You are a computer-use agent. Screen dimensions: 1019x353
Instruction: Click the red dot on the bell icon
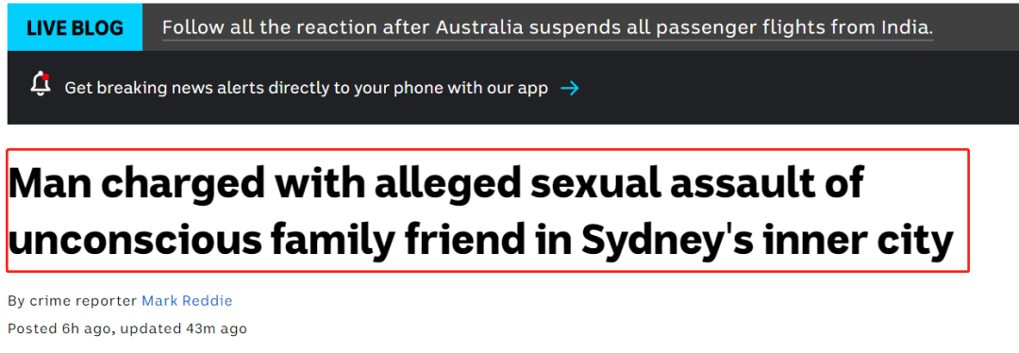coord(45,76)
